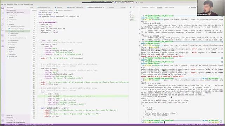Open Explorer's Views and More Actions ellipsis

(x=27, y=7)
